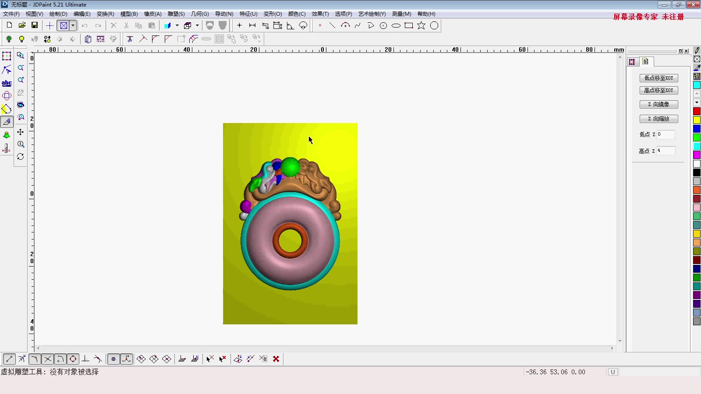Select the spline curve tool
This screenshot has height=394, width=701.
pos(358,25)
